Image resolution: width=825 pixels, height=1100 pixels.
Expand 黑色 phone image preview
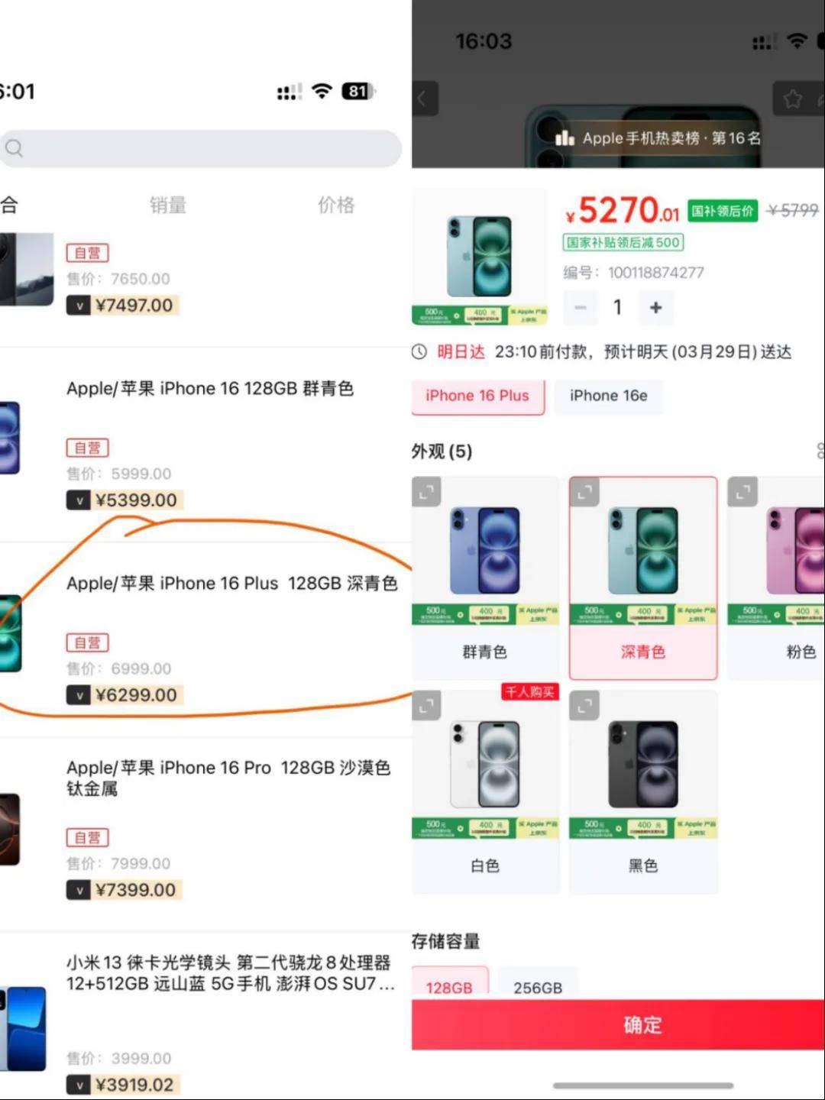tap(584, 706)
